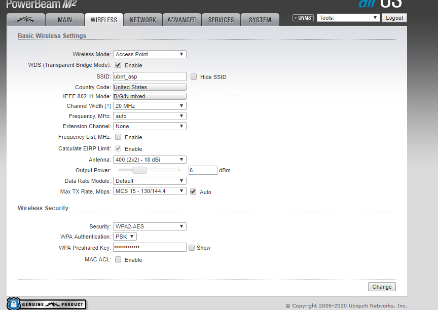This screenshot has height=310, width=438.
Task: Open the Wireless Mode dropdown
Action: click(150, 54)
